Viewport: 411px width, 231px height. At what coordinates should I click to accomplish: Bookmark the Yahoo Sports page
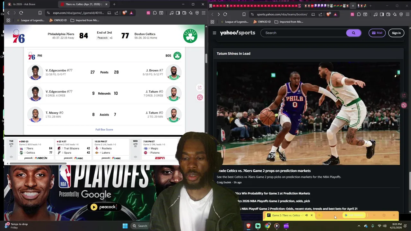pyautogui.click(x=244, y=14)
